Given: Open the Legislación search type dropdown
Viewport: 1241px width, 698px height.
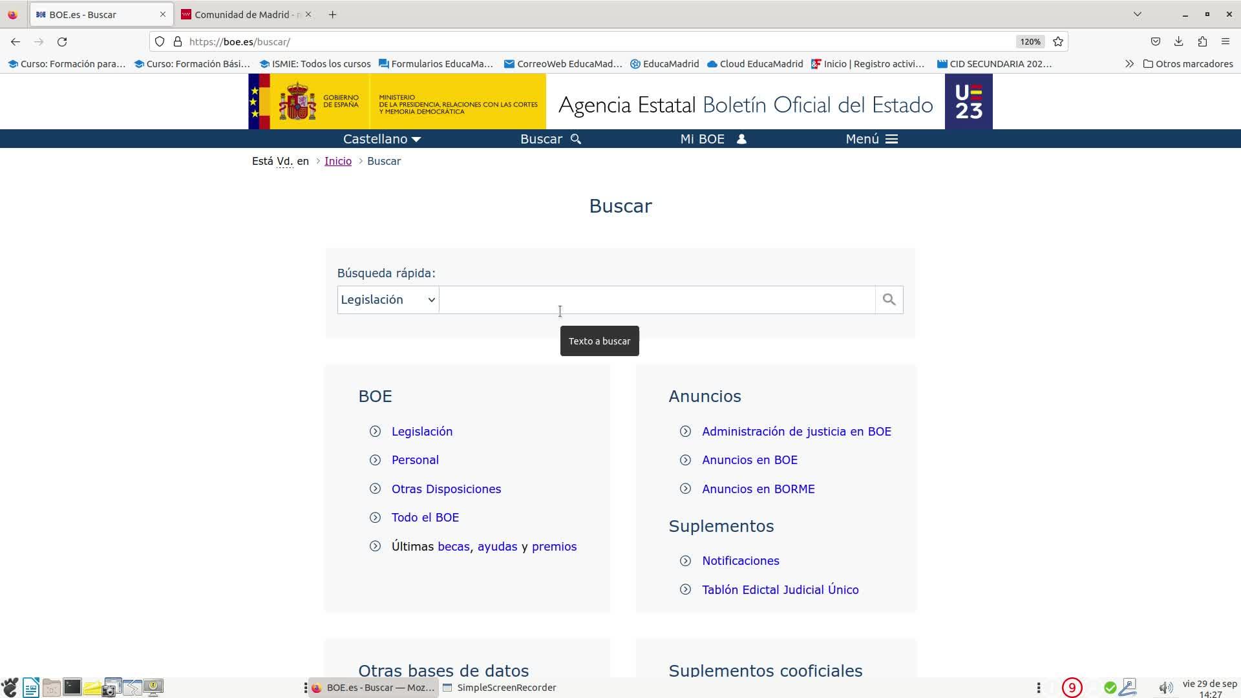Looking at the screenshot, I should pos(388,300).
